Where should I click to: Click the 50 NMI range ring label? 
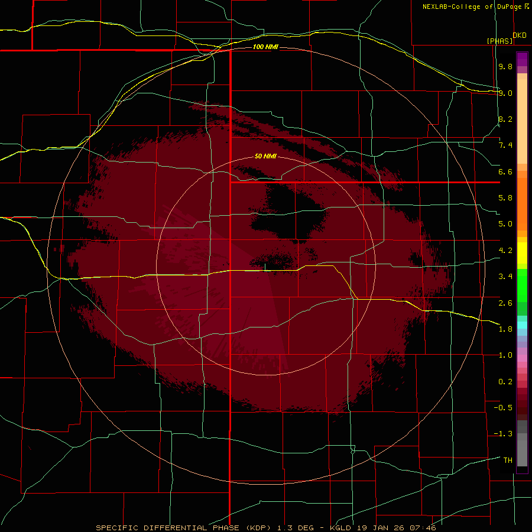pyautogui.click(x=265, y=156)
